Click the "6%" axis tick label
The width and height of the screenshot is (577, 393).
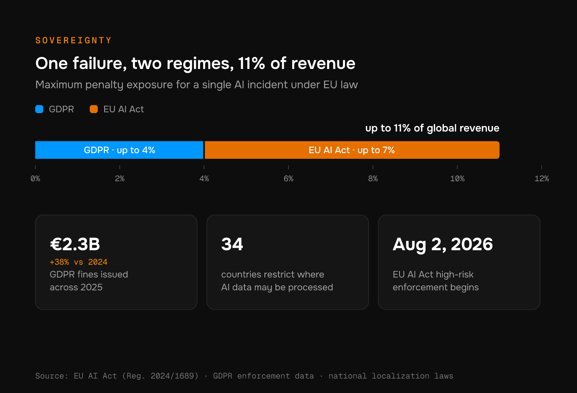click(x=288, y=178)
